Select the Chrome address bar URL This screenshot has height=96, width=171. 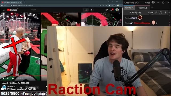click(23, 5)
